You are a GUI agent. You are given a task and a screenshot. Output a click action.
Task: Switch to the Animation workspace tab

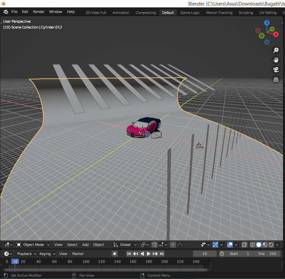[x=121, y=13]
